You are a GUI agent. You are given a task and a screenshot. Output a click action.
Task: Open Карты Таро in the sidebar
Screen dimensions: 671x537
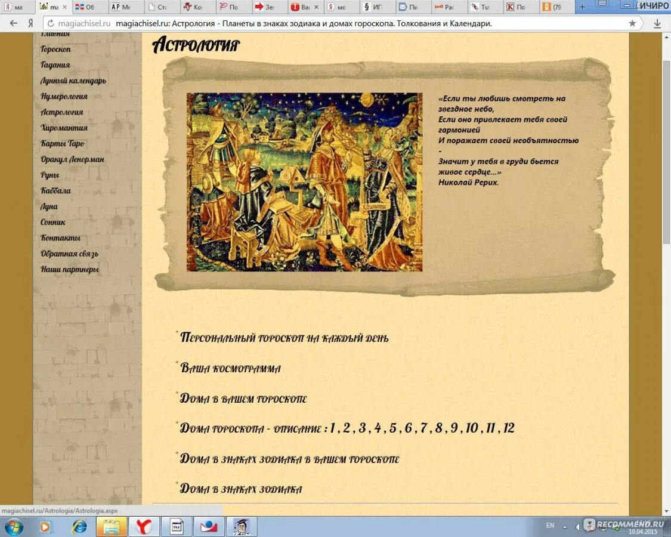[63, 143]
